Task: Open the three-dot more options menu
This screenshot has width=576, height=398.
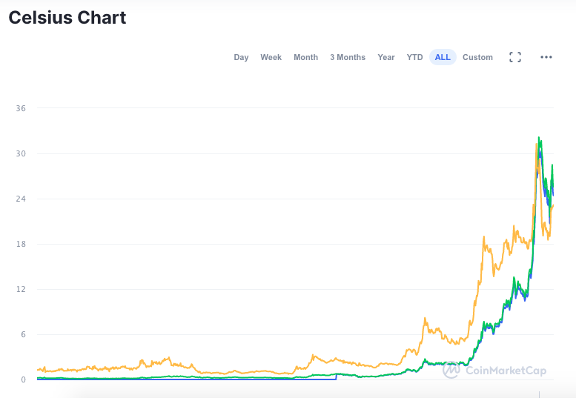Action: (546, 57)
